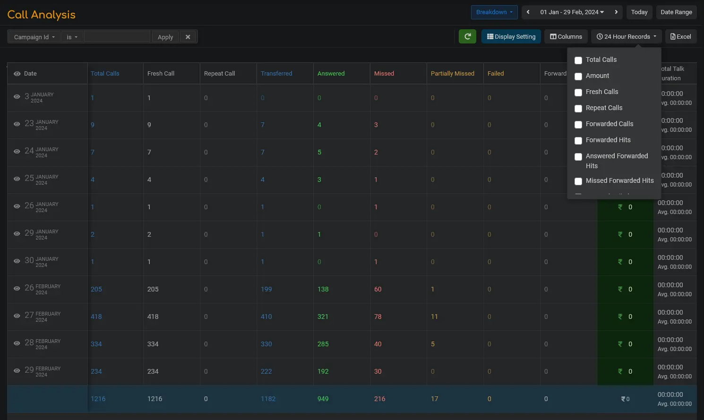Click missed value 60
704x420 pixels.
[x=378, y=289]
